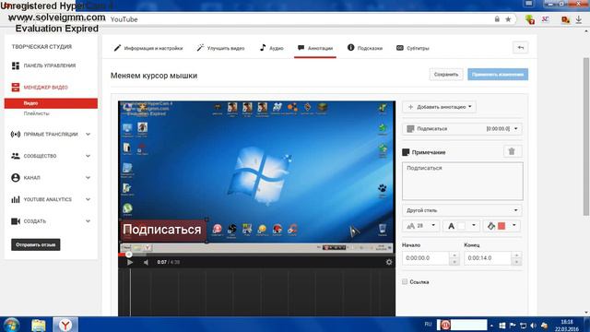
Task: Click the page vertical scrollbar
Action: tap(586, 136)
